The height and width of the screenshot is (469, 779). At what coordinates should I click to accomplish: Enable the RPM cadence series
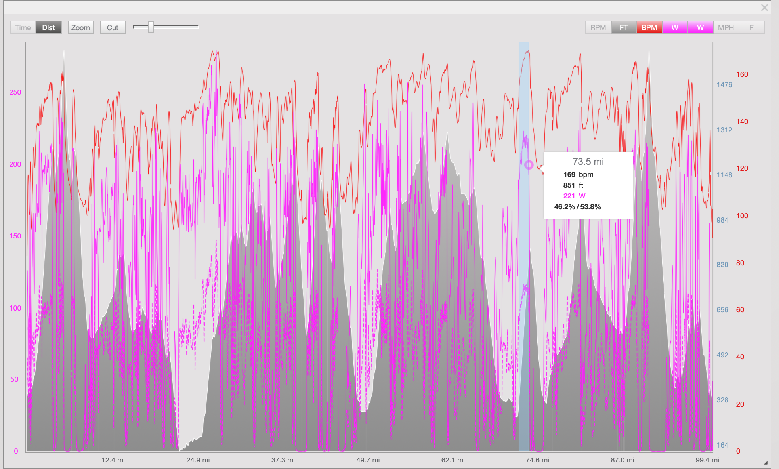598,27
